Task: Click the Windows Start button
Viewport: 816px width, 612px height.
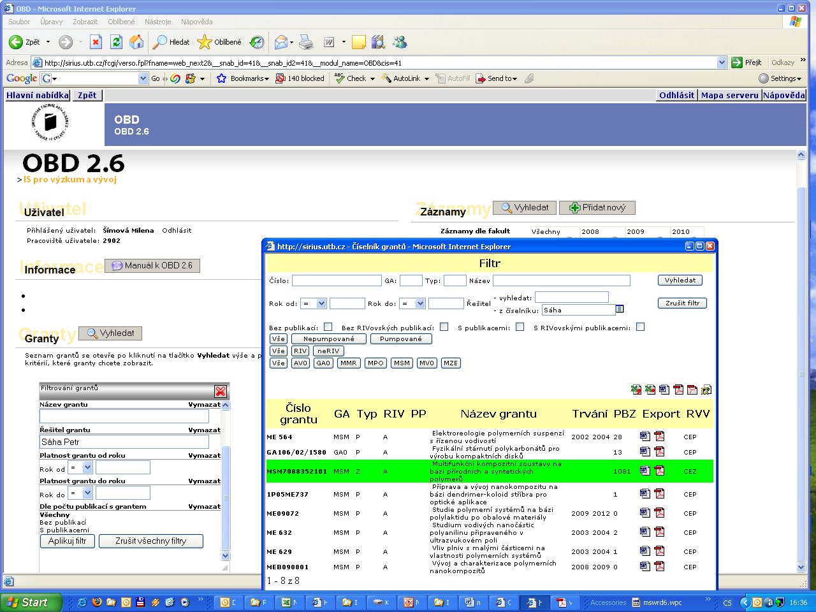Action: click(31, 602)
